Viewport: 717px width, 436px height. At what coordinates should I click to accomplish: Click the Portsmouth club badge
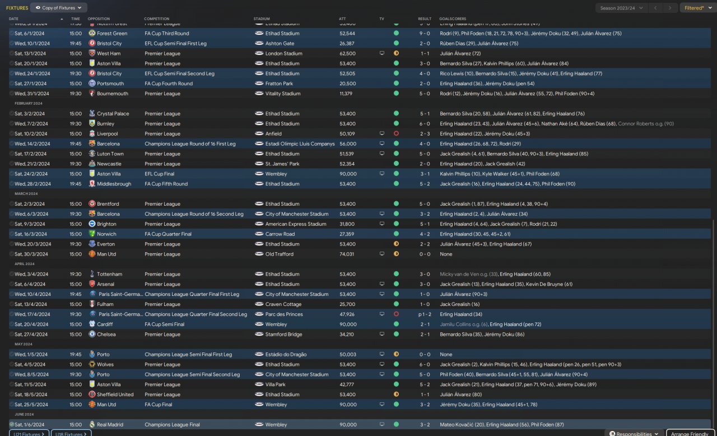pyautogui.click(x=92, y=84)
